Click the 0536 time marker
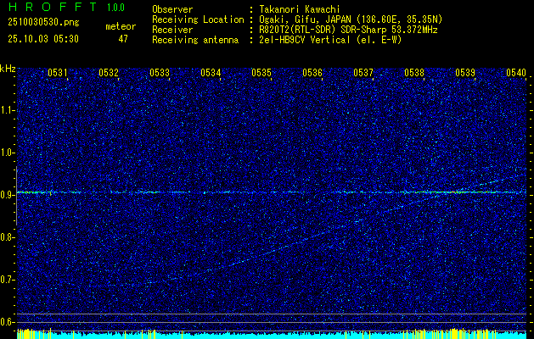The width and height of the screenshot is (534, 339). click(x=312, y=72)
